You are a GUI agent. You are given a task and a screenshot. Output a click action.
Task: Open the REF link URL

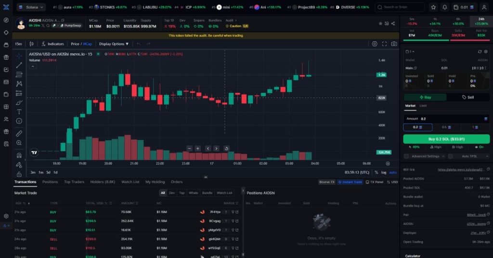pyautogui.click(x=461, y=170)
